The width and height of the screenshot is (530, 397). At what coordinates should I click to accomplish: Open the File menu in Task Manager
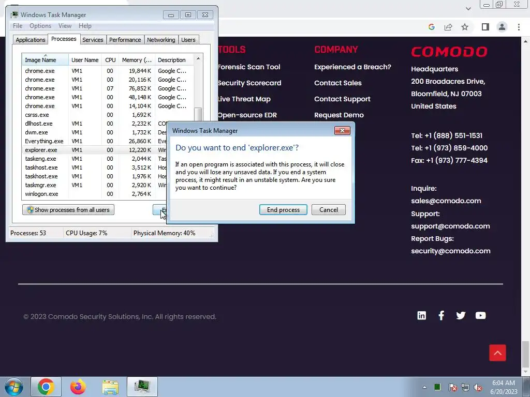18,26
